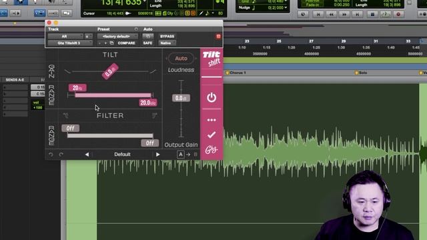
Task: Click Rewind in the transport controls
Action: pyautogui.click(x=331, y=14)
